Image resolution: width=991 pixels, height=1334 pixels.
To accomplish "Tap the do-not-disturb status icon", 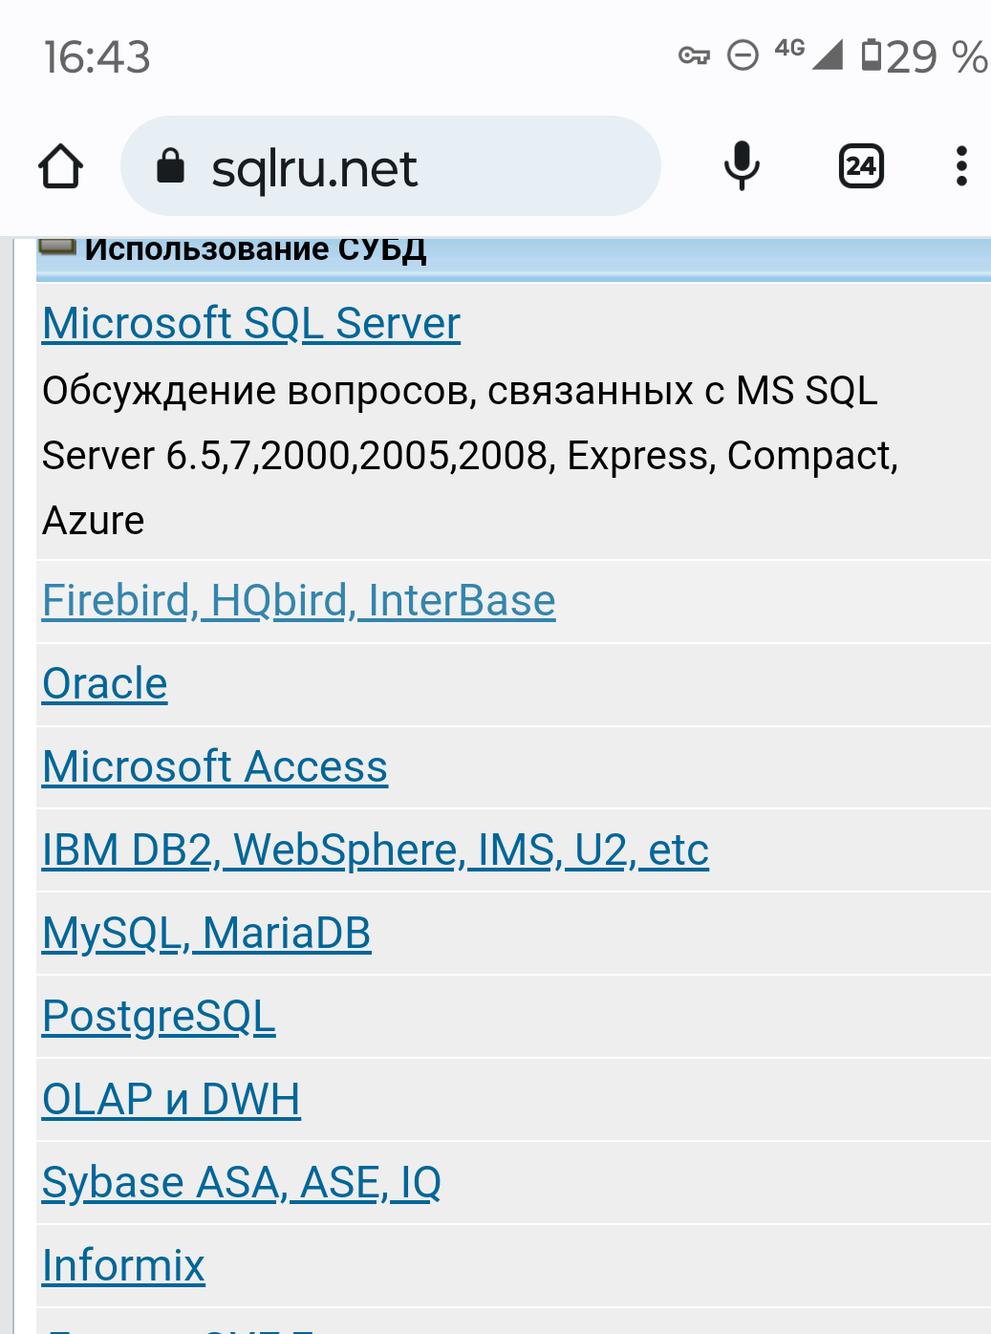I will (743, 55).
